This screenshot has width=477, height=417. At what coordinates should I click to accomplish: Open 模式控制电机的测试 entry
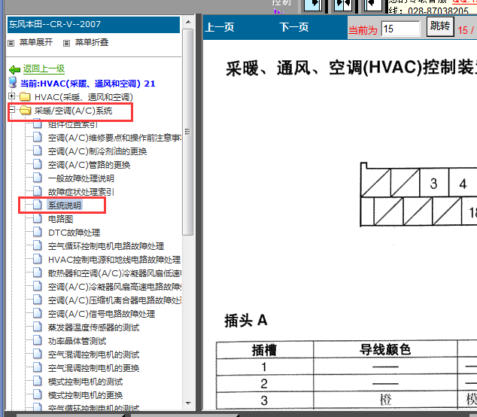tap(85, 382)
